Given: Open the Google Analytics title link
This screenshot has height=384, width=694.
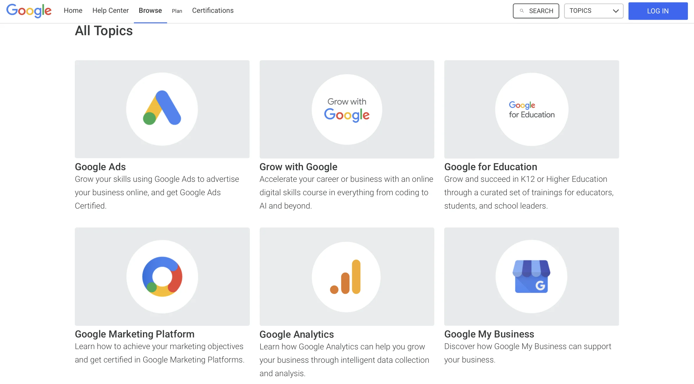Looking at the screenshot, I should tap(297, 334).
